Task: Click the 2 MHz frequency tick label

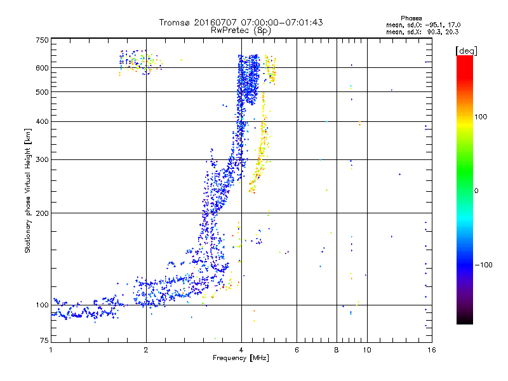Action: (x=146, y=350)
